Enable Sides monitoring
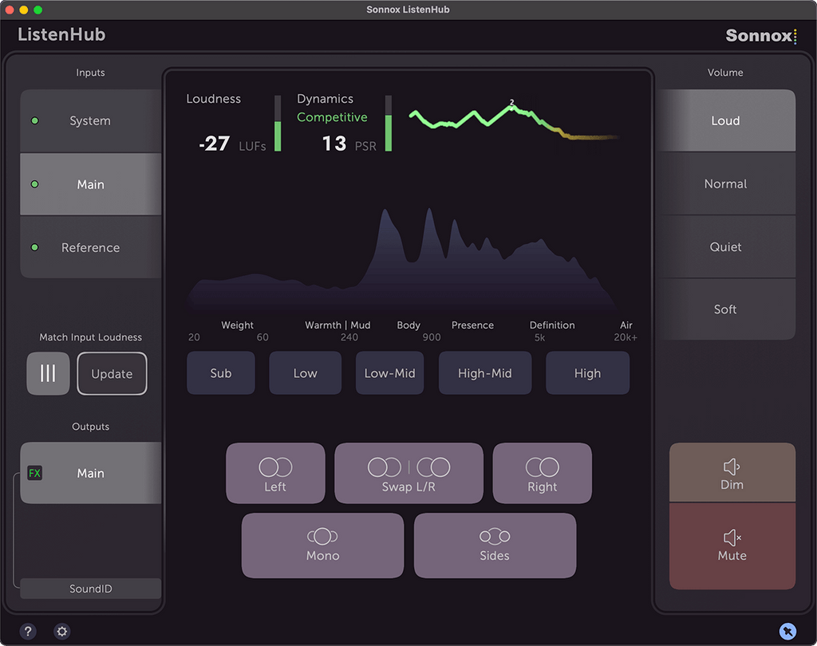Image resolution: width=817 pixels, height=646 pixels. (x=495, y=546)
